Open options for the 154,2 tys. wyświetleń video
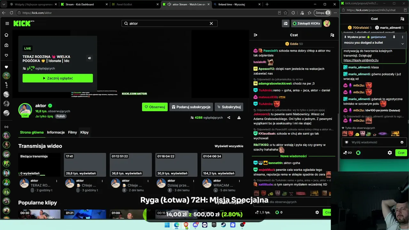The width and height of the screenshot is (409, 230). [x=239, y=181]
